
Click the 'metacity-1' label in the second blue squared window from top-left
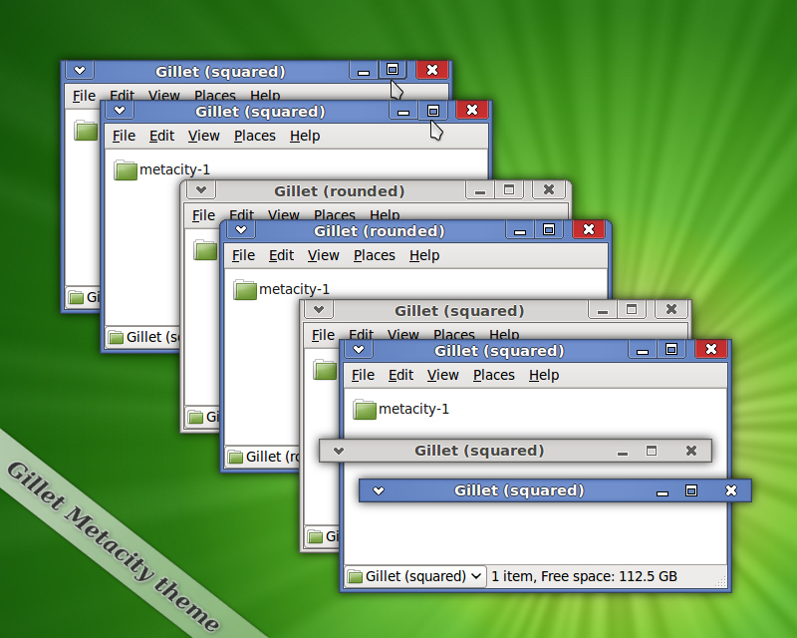click(175, 169)
